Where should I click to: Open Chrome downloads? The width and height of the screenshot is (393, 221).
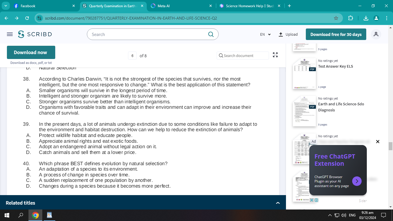point(366,18)
